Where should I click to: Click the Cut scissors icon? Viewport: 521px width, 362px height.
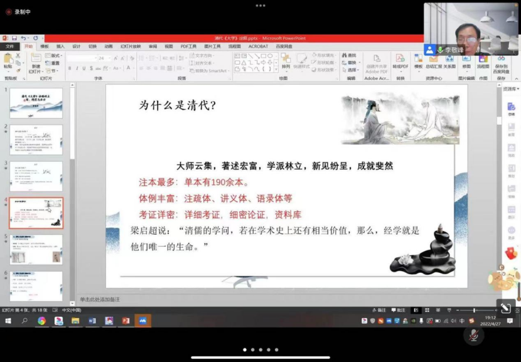(18, 55)
